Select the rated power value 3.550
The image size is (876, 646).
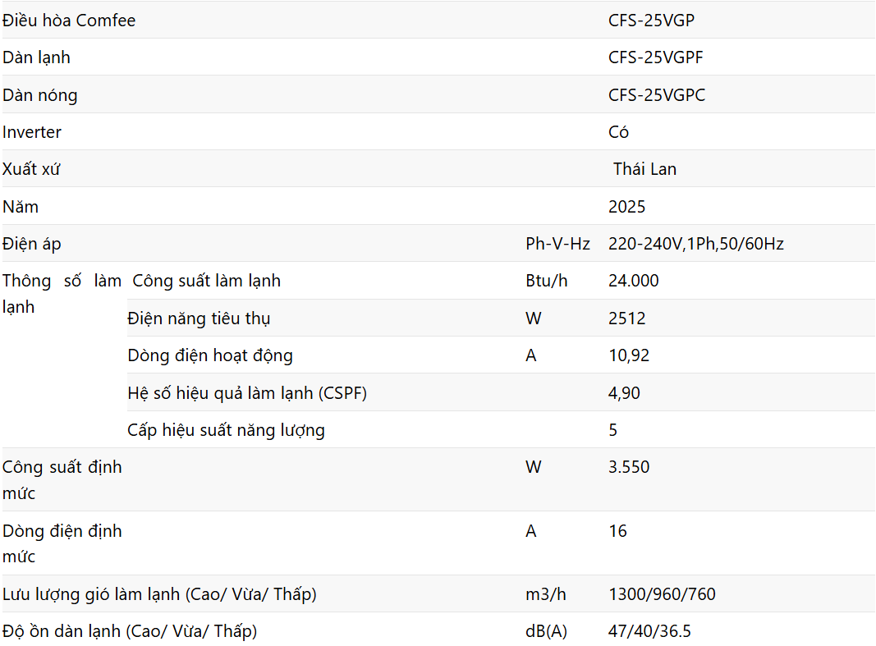point(628,467)
